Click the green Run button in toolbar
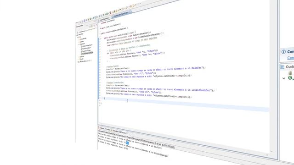 tap(107, 14)
